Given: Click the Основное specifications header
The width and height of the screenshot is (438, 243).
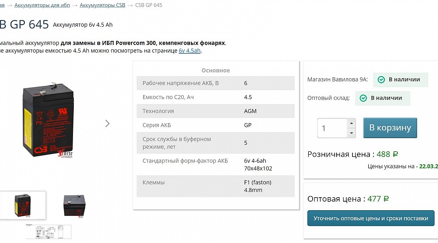Looking at the screenshot, I should pyautogui.click(x=215, y=70).
